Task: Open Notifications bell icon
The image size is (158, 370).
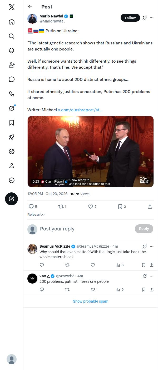Action: click(x=12, y=50)
